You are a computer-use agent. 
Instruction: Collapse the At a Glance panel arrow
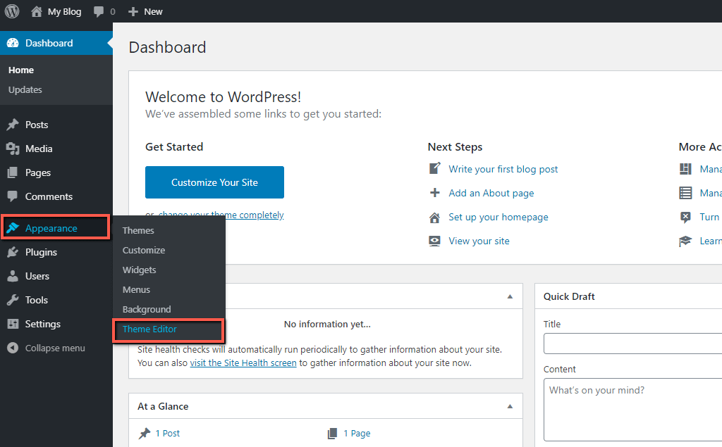pyautogui.click(x=510, y=407)
